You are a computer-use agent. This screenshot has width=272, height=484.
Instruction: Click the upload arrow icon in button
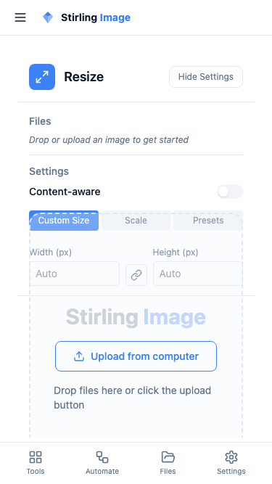79,356
